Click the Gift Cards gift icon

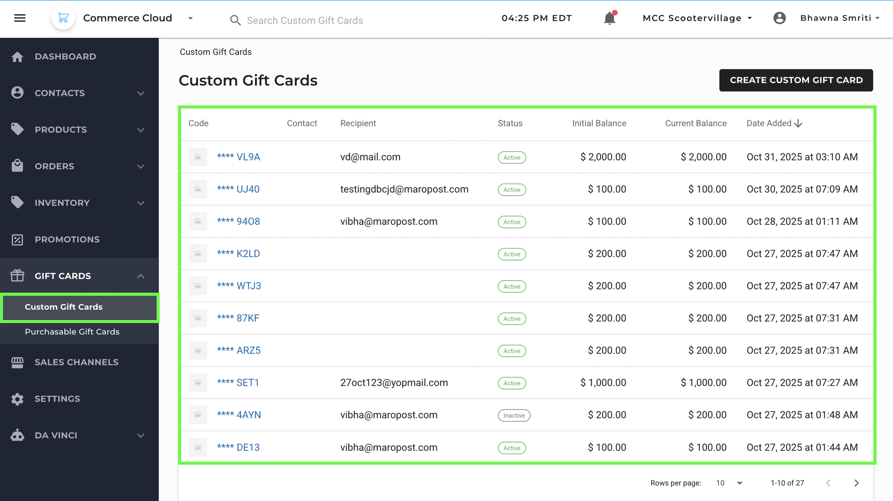[x=17, y=276]
